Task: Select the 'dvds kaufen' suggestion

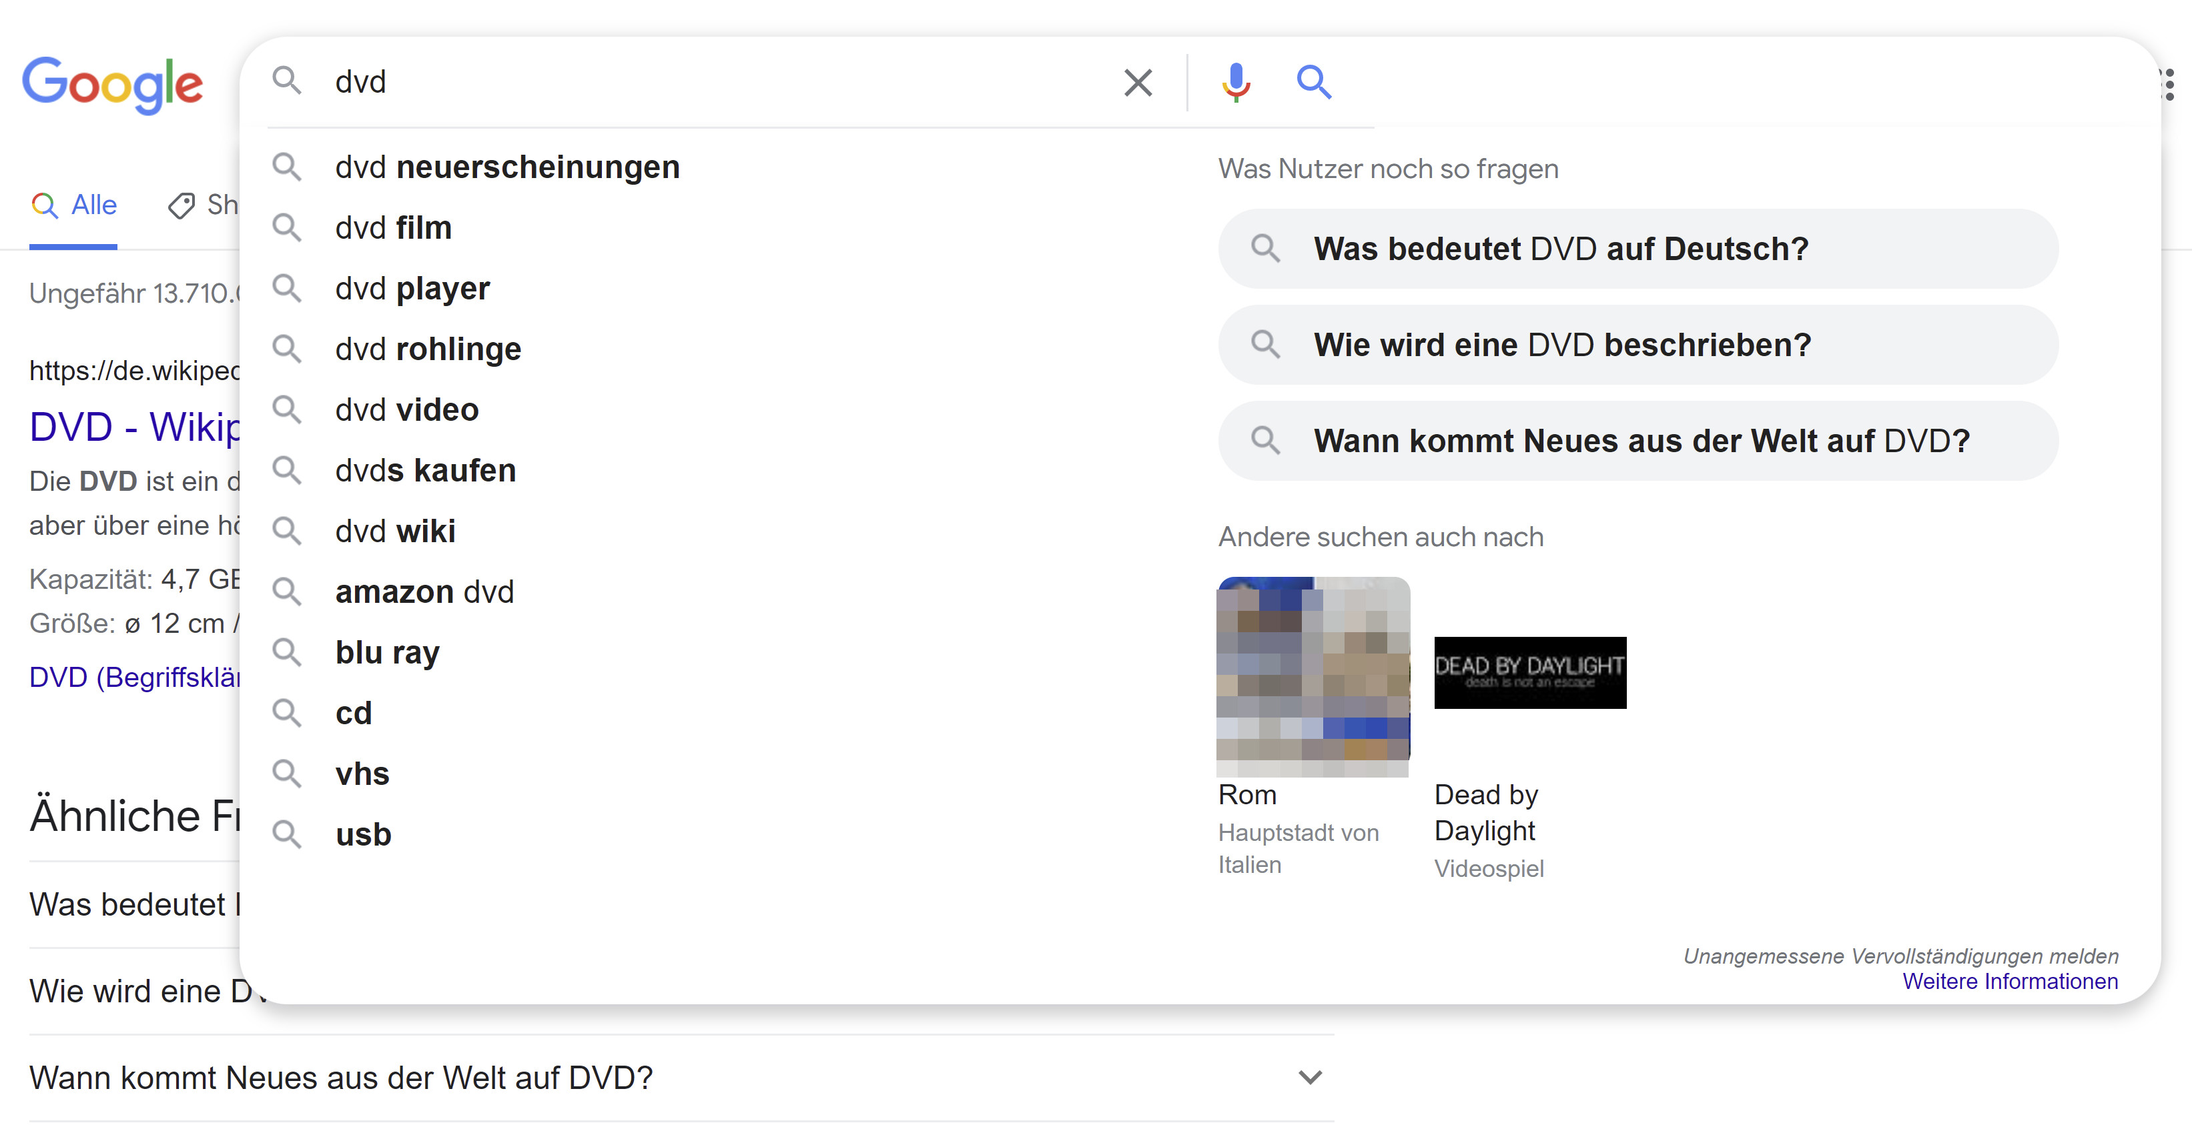Action: [x=424, y=470]
